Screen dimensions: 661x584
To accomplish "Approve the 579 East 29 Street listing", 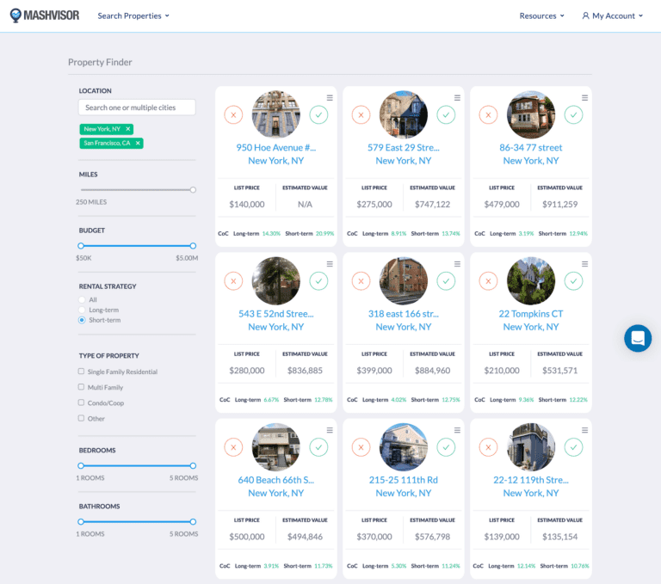I will [446, 114].
